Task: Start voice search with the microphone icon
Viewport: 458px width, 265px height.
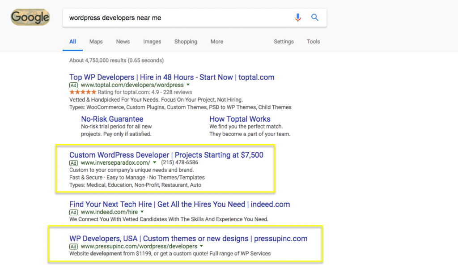Action: pyautogui.click(x=297, y=17)
